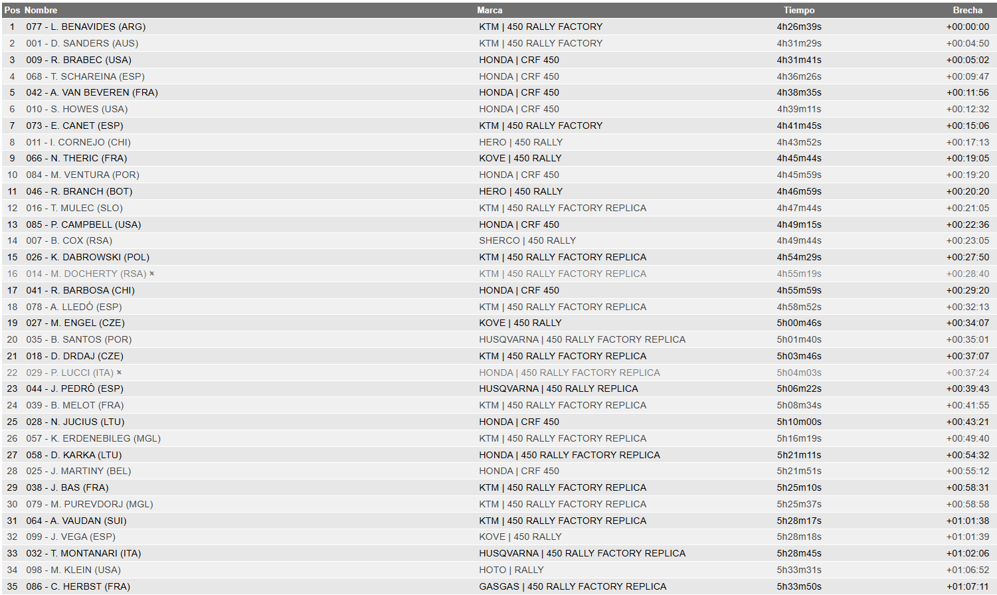997x595 pixels.
Task: Select rider 010 - S. HOWES (USA)
Action: point(77,109)
